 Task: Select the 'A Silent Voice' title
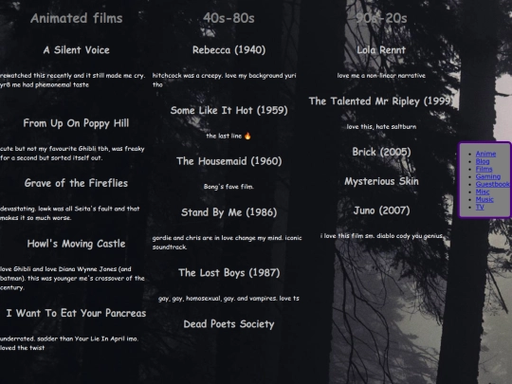click(77, 50)
